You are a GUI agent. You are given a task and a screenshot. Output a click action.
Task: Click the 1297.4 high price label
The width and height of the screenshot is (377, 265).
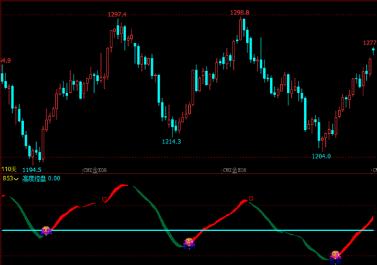[117, 15]
